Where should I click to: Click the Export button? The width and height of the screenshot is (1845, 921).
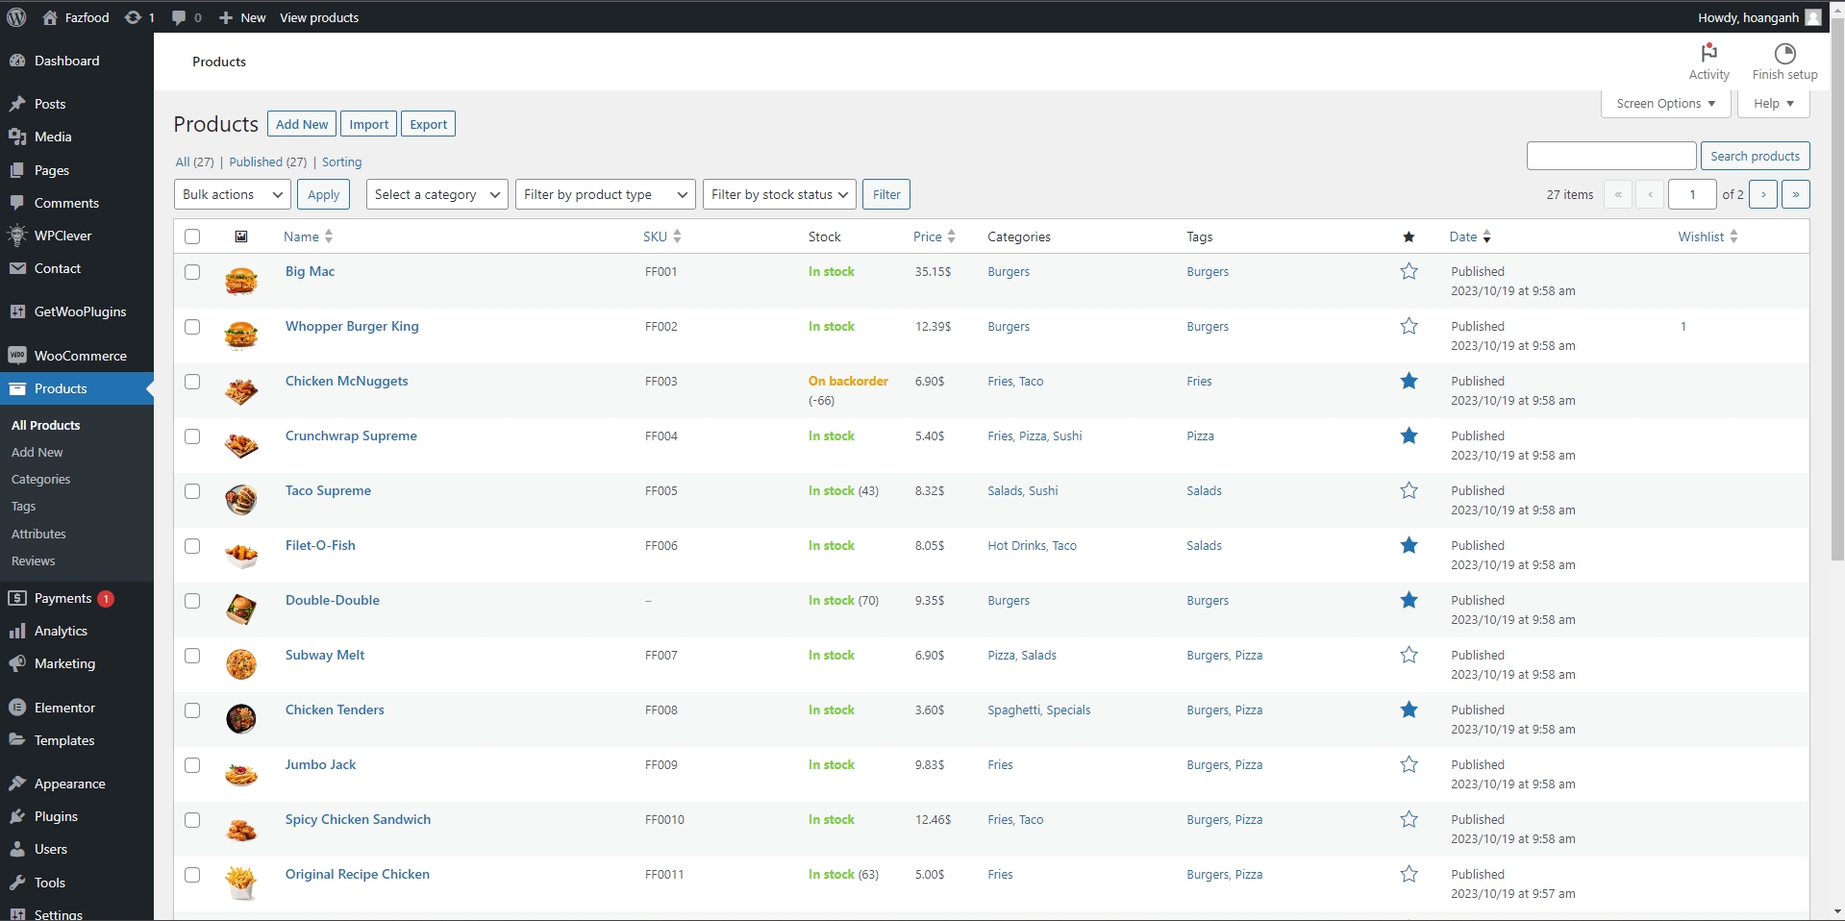428,124
